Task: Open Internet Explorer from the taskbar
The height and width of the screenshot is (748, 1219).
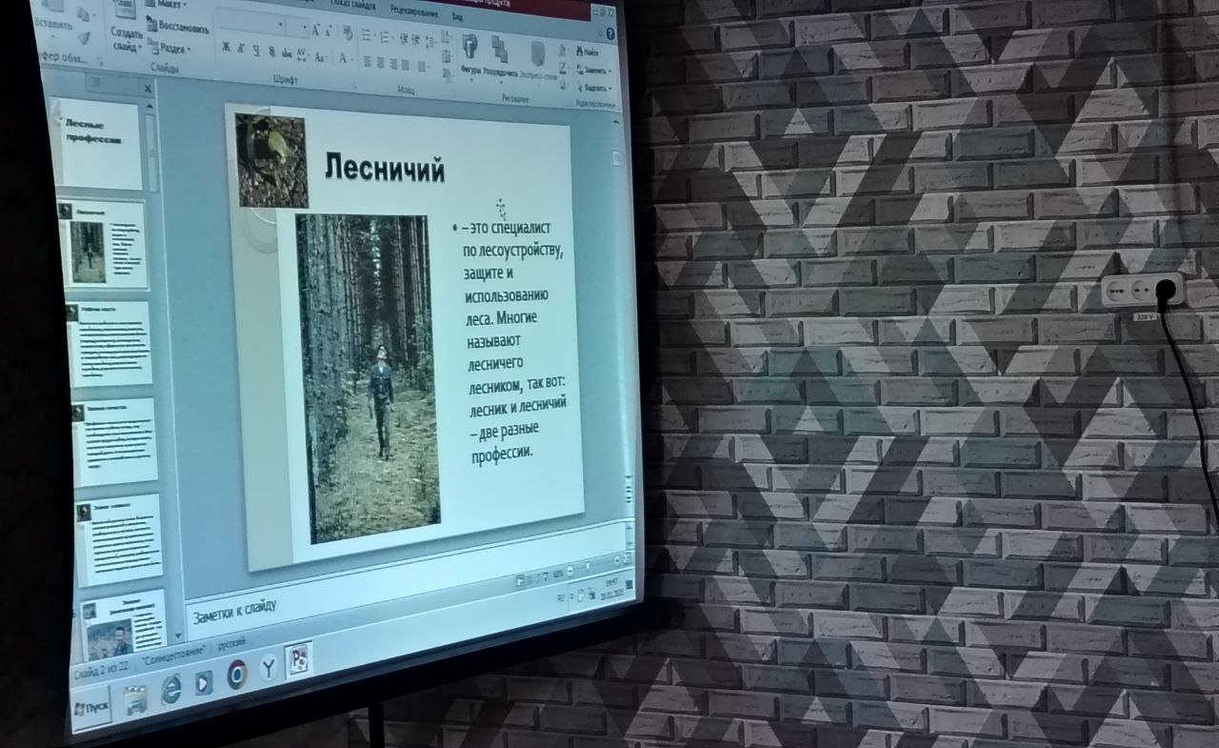Action: pyautogui.click(x=171, y=688)
